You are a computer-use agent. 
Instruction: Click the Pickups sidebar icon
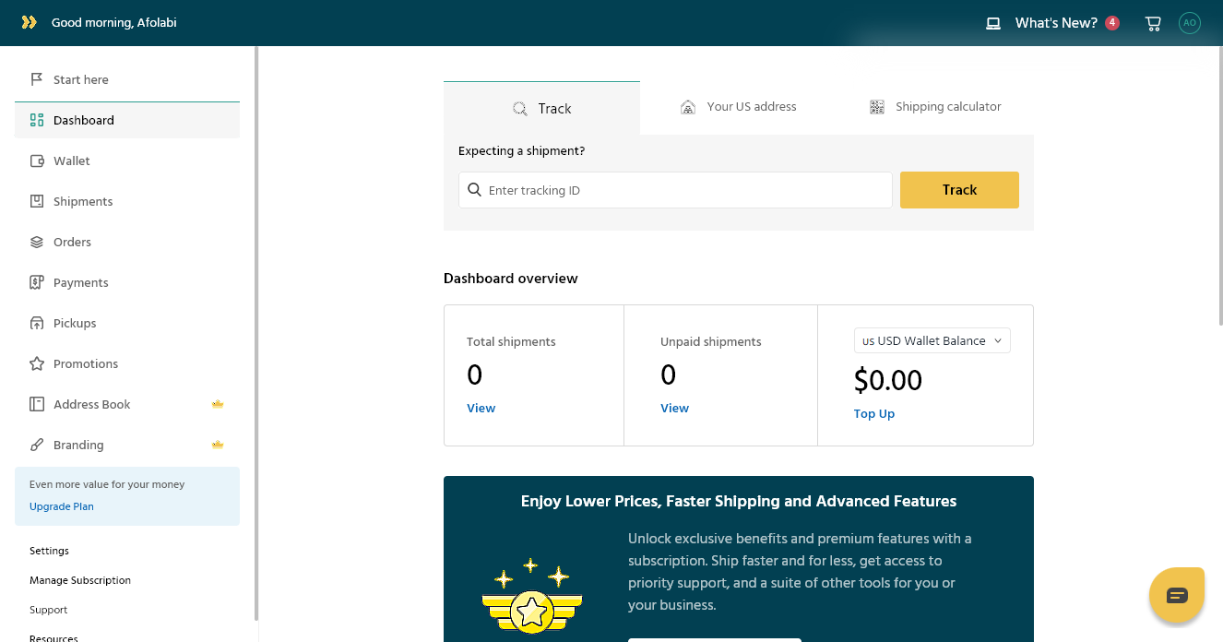37,323
